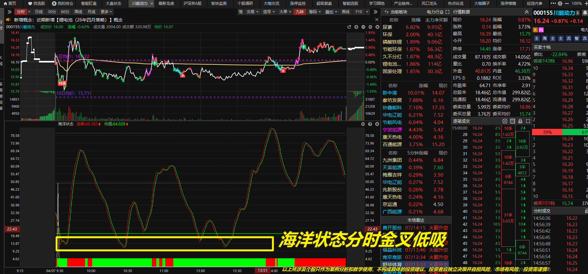Click the share arrow icon above the chart

click(349, 27)
